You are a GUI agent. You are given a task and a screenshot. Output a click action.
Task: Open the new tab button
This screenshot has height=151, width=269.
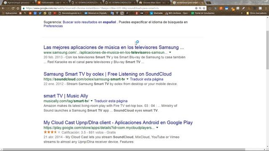208,3
